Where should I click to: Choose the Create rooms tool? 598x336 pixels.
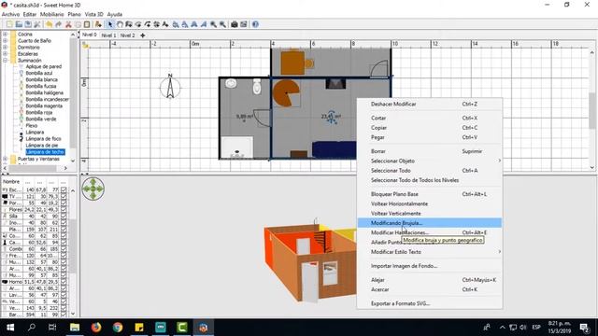pos(138,24)
